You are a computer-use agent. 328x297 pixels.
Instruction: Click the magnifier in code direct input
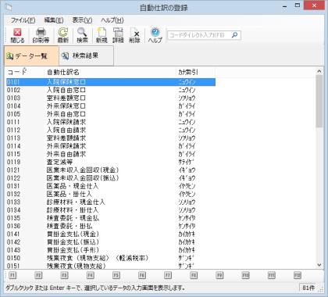tap(234, 35)
